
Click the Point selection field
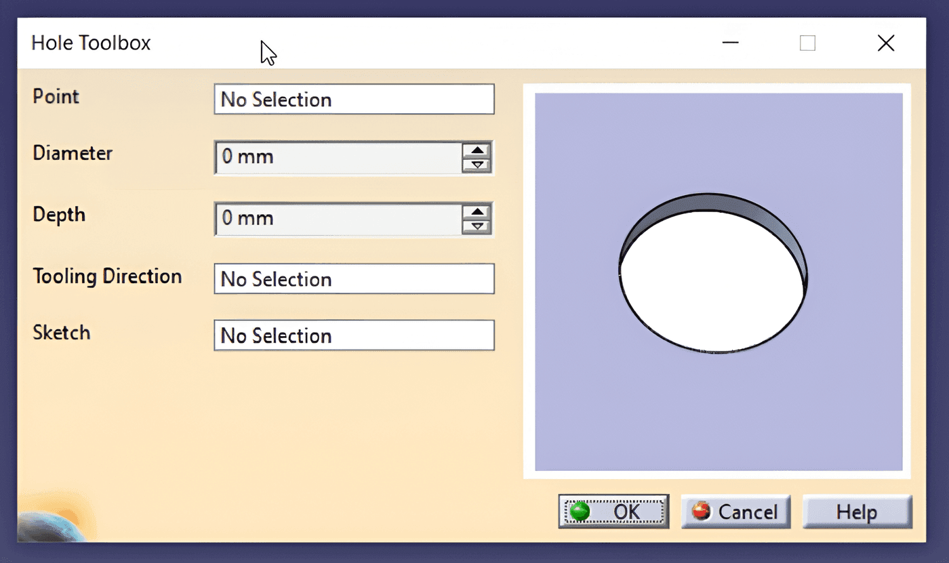pyautogui.click(x=354, y=100)
